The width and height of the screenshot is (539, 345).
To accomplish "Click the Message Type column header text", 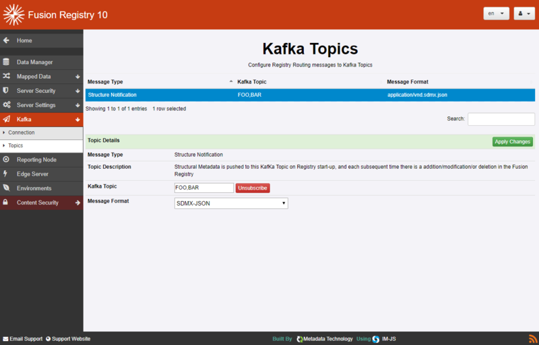I will (x=105, y=81).
